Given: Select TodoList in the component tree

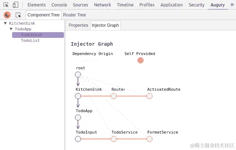Looking at the screenshot, I should click(x=30, y=40).
